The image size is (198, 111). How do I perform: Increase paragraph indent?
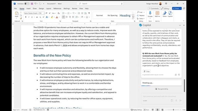point(82,13)
